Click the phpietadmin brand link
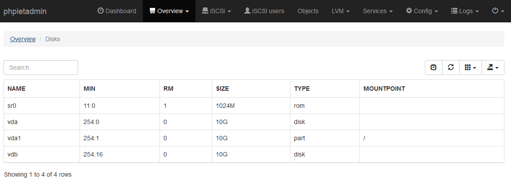Viewport: 511px width, 181px height. (x=25, y=11)
